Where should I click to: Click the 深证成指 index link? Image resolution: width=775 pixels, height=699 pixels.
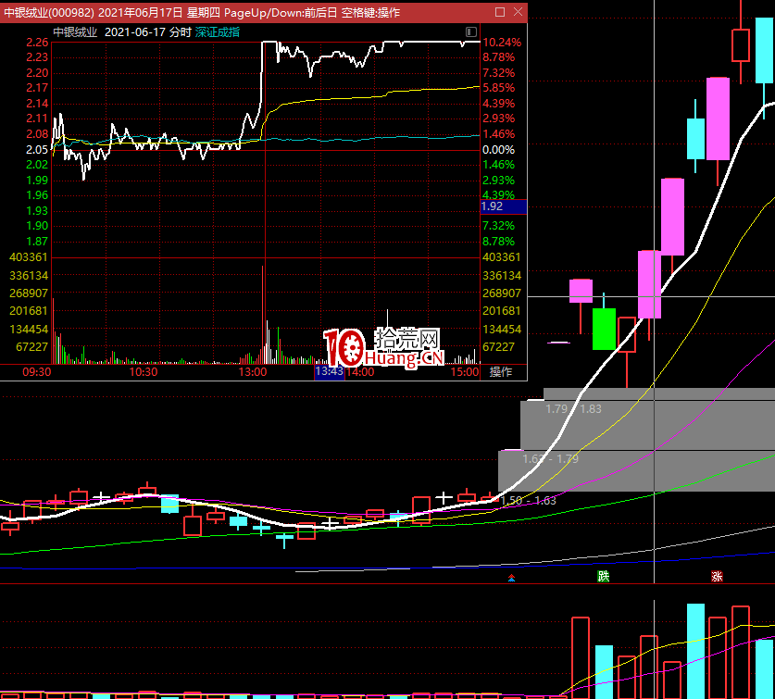pyautogui.click(x=218, y=32)
